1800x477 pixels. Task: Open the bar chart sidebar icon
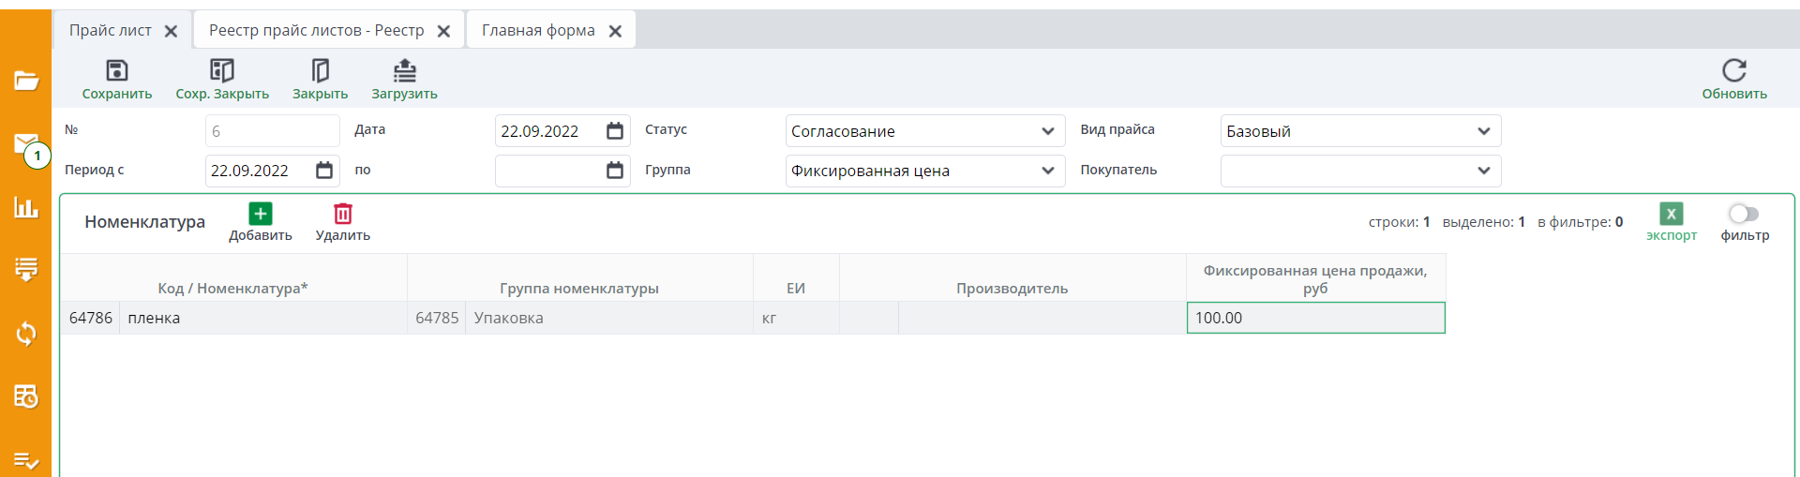(x=26, y=208)
